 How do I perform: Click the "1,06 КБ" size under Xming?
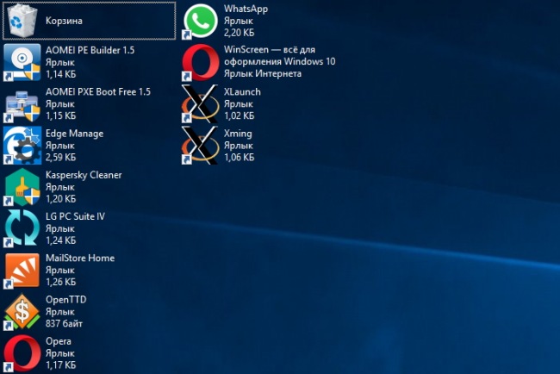click(x=239, y=157)
